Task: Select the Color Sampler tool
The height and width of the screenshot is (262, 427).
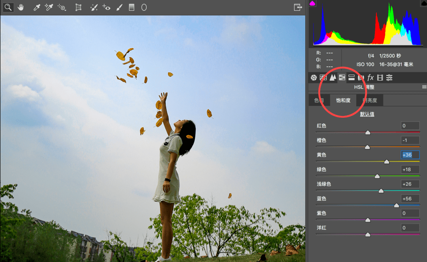Action: tap(49, 8)
